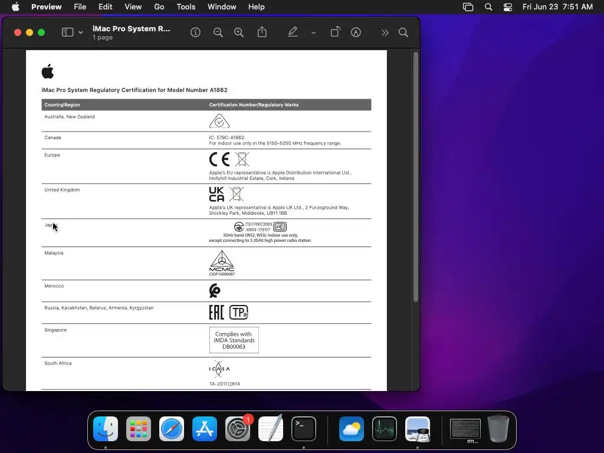Viewport: 604px width, 453px height.
Task: Open Stage Manager windows icon in menu bar
Action: click(468, 7)
